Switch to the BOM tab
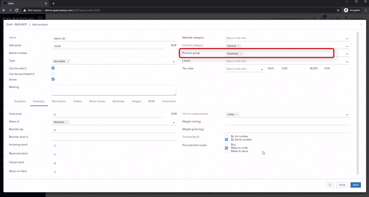The height and width of the screenshot is (197, 369). click(151, 101)
